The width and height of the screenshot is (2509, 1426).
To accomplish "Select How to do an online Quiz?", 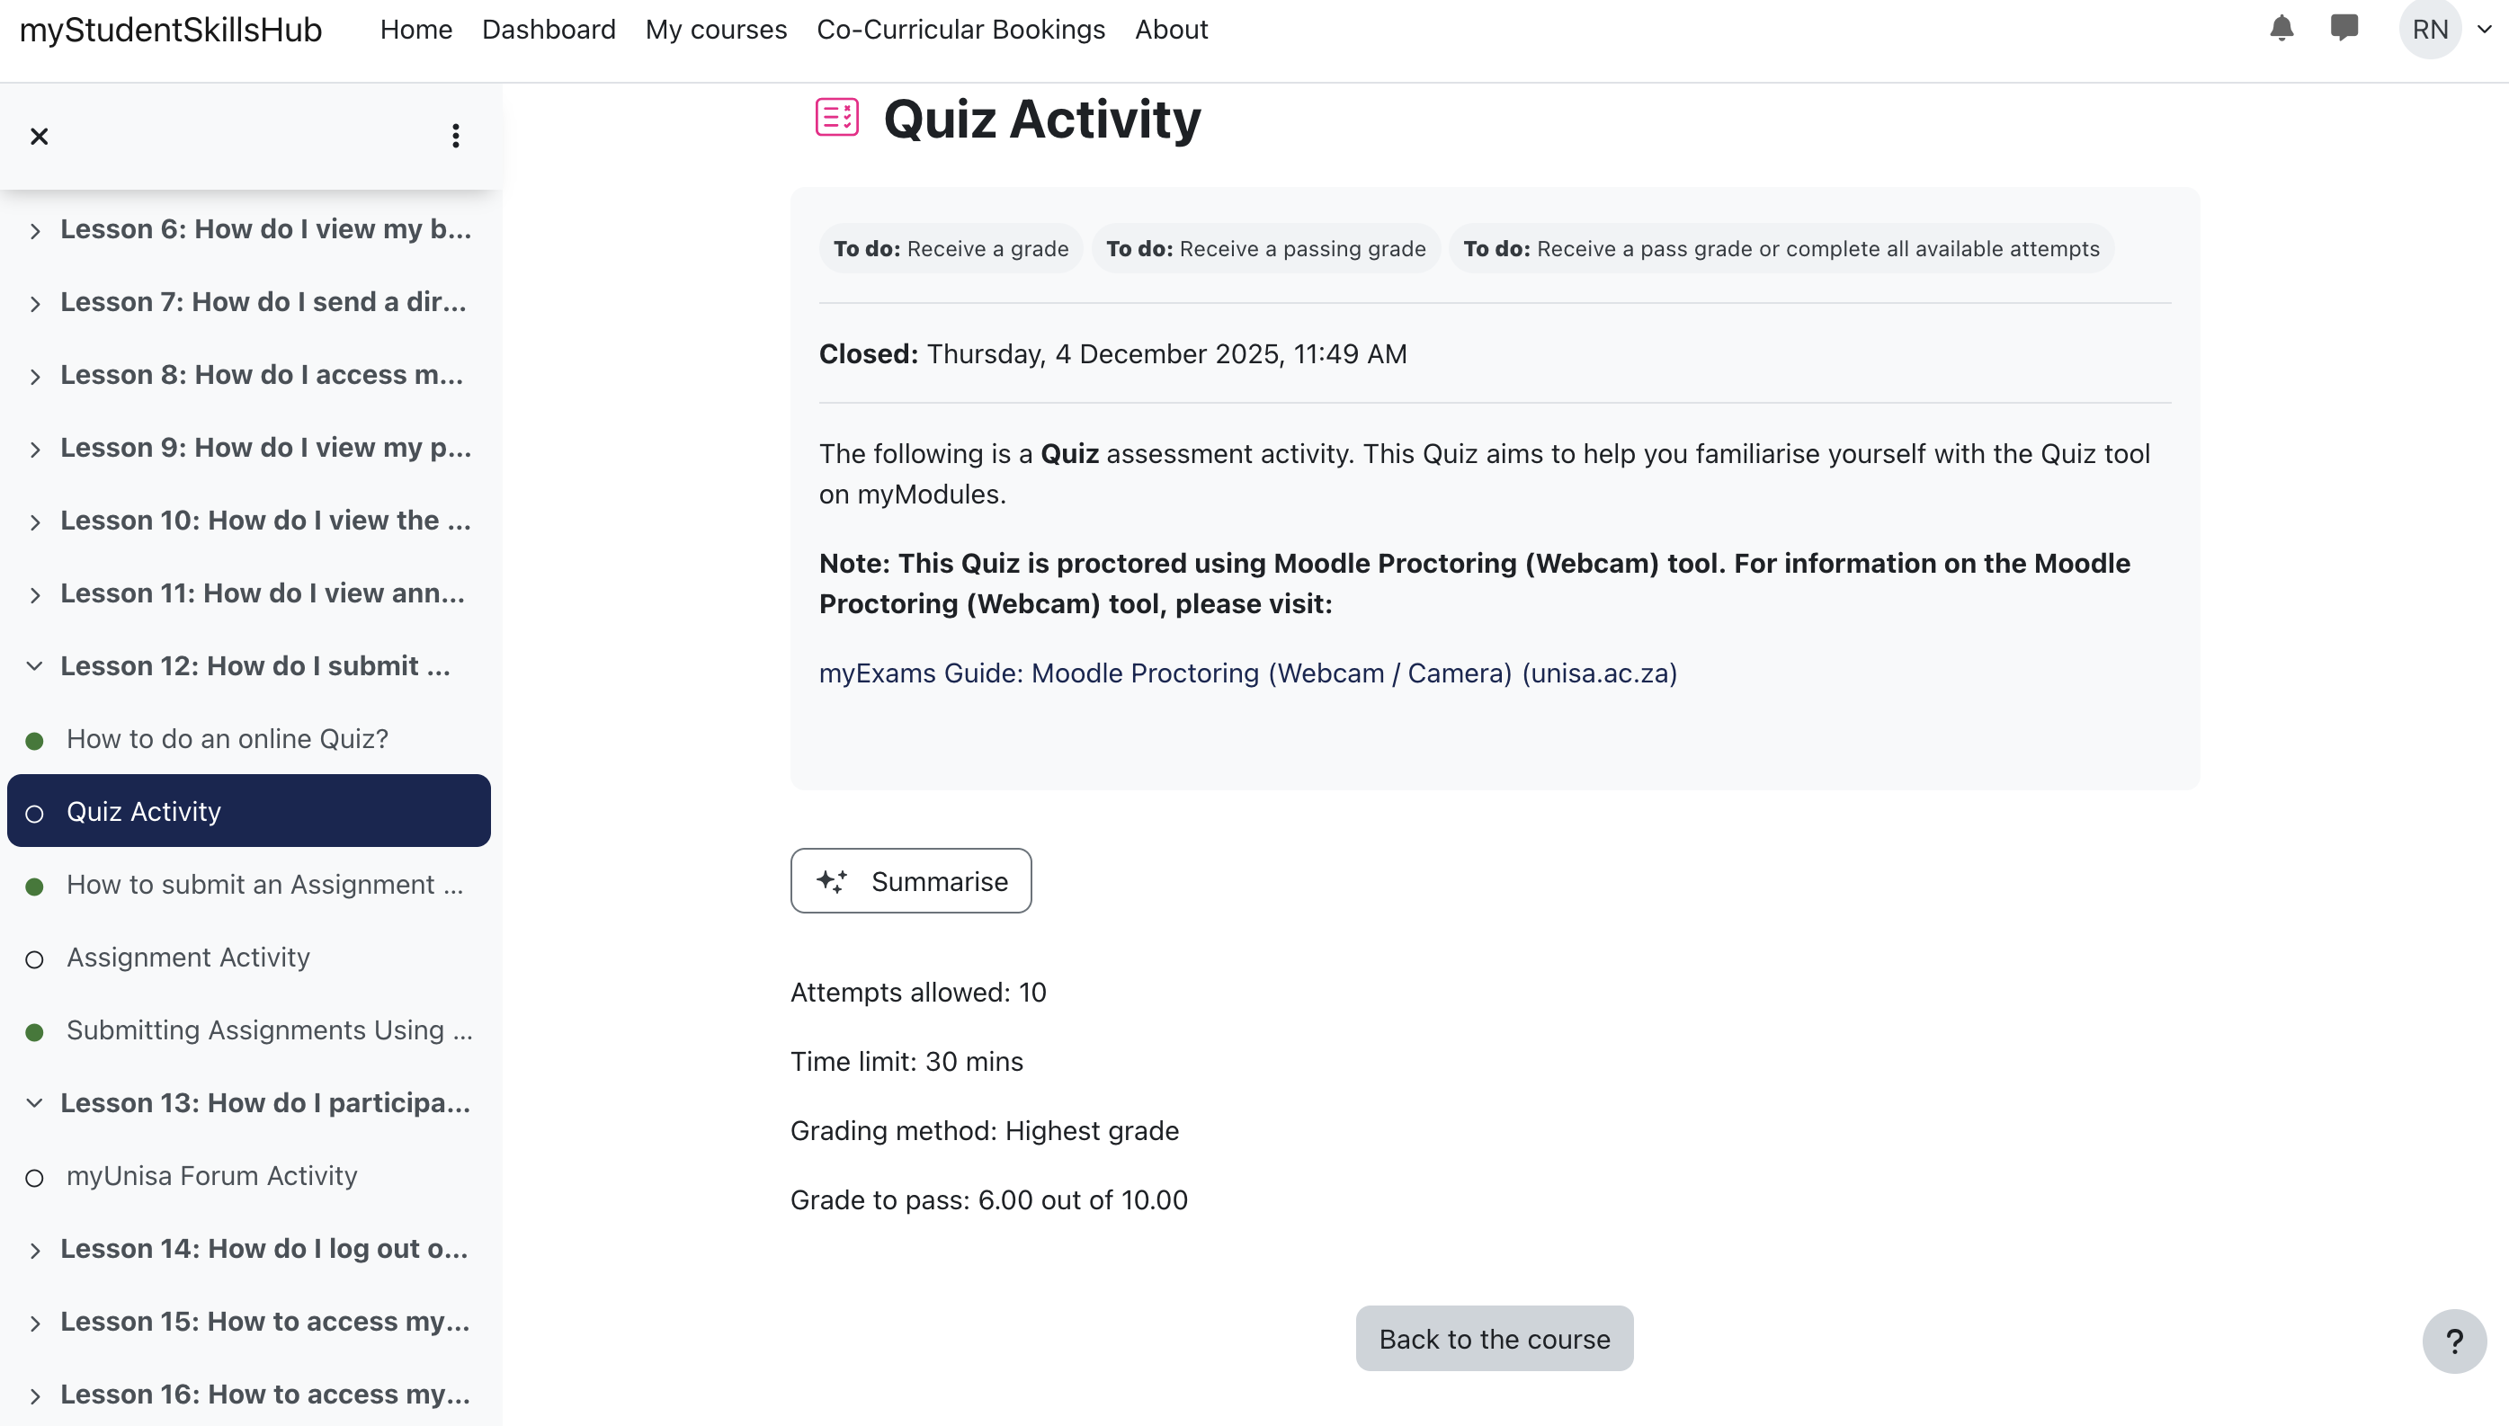I will [x=227, y=738].
